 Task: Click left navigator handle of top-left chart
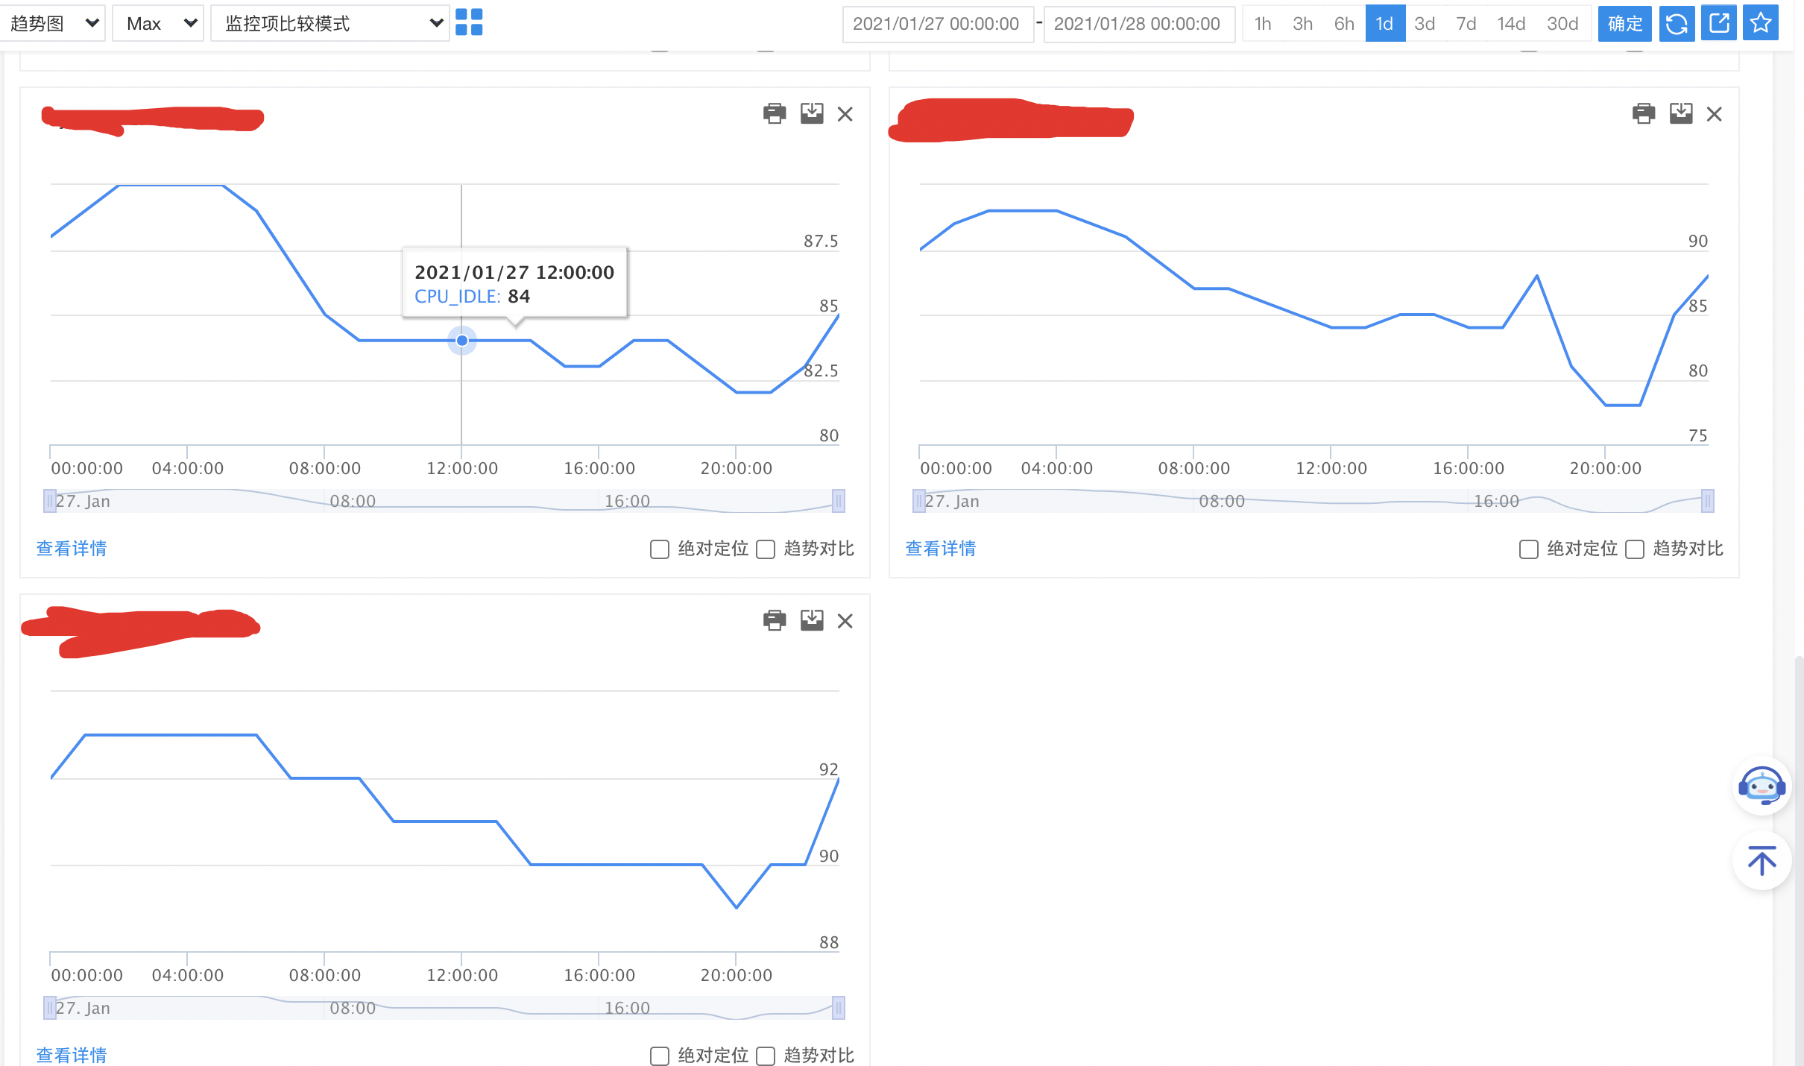[x=49, y=501]
